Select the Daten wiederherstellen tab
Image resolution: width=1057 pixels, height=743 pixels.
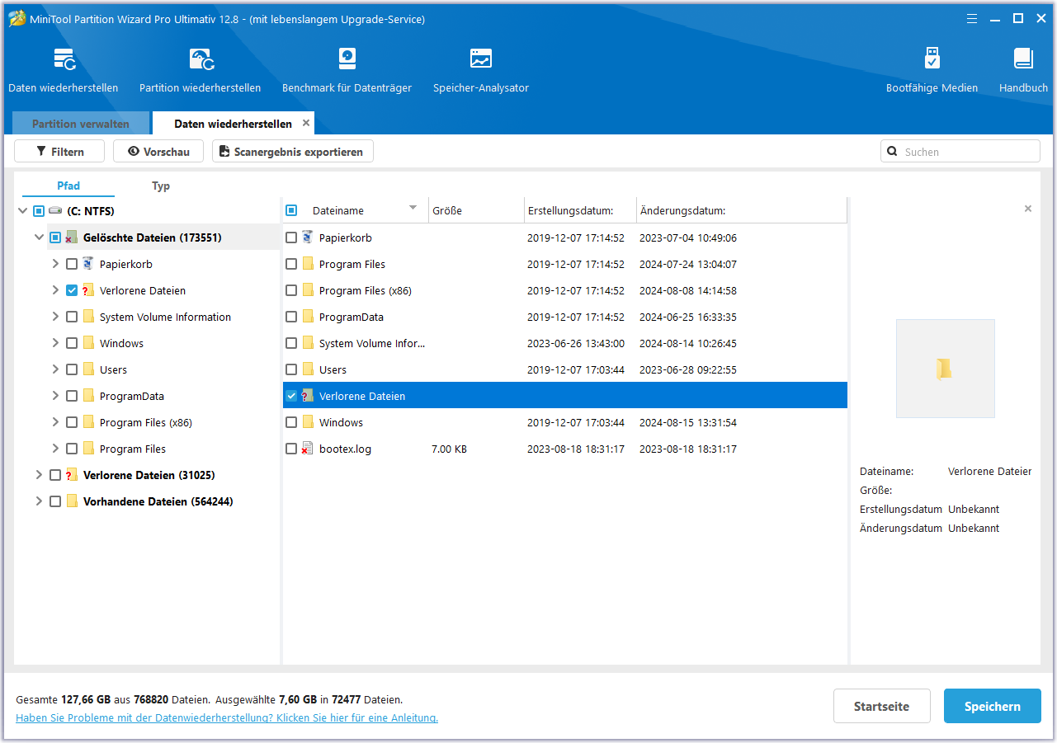(x=233, y=124)
